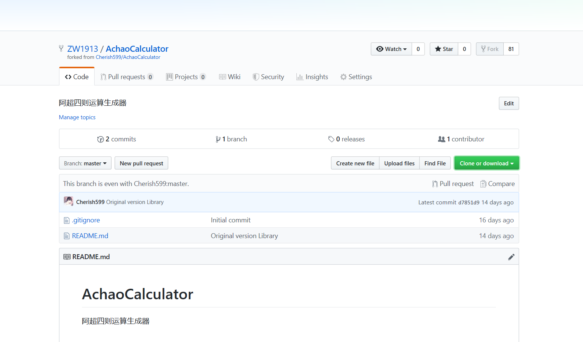Click the tag icon beside 0 releases
Screen dimensions: 583x342
331,139
